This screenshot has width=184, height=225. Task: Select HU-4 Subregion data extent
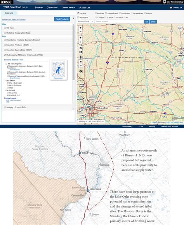tap(8, 83)
